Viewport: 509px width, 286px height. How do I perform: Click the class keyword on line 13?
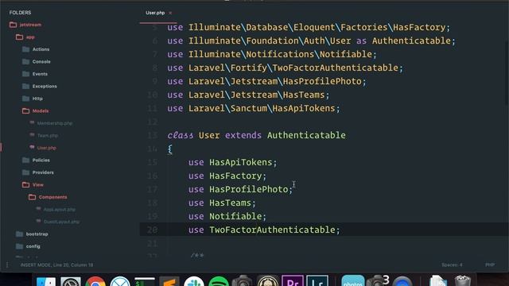click(x=181, y=135)
